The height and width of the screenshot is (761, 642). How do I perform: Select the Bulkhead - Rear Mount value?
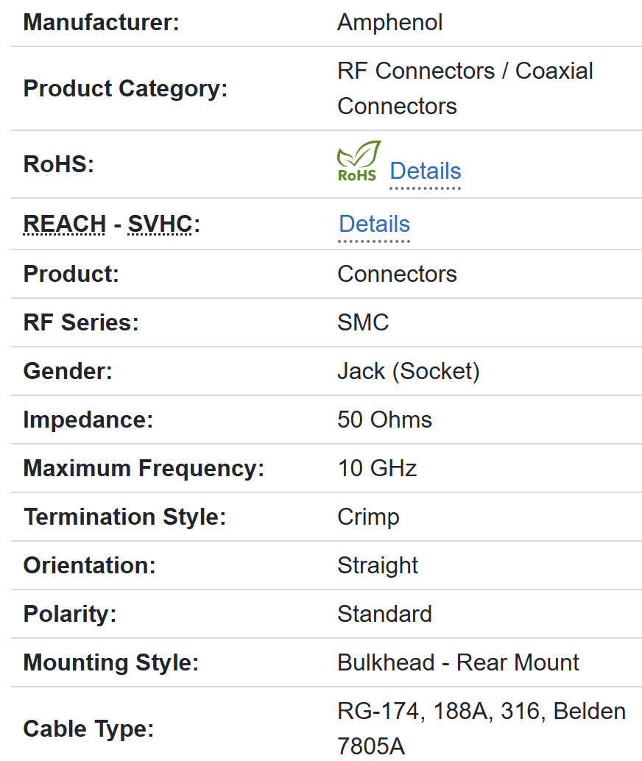point(458,662)
